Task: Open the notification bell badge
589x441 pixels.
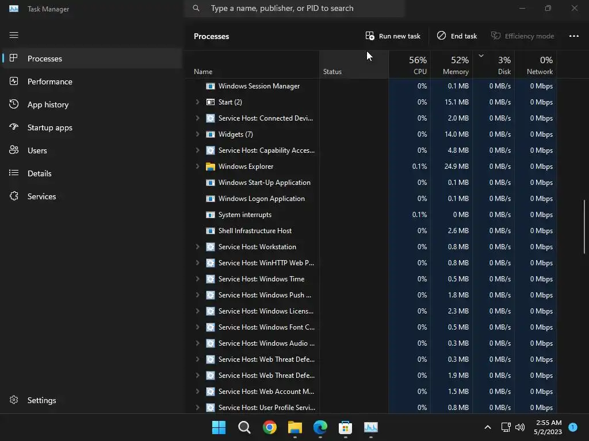Action: point(573,427)
